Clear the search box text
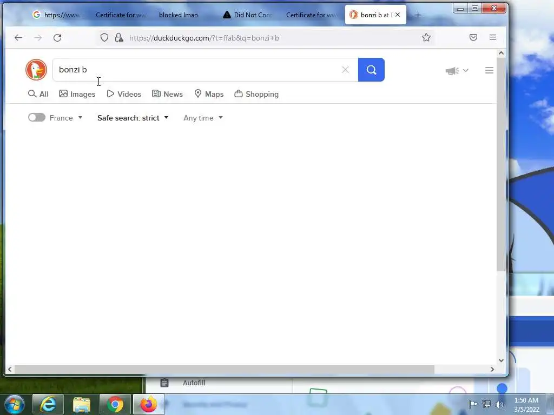This screenshot has width=554, height=415. (x=346, y=70)
